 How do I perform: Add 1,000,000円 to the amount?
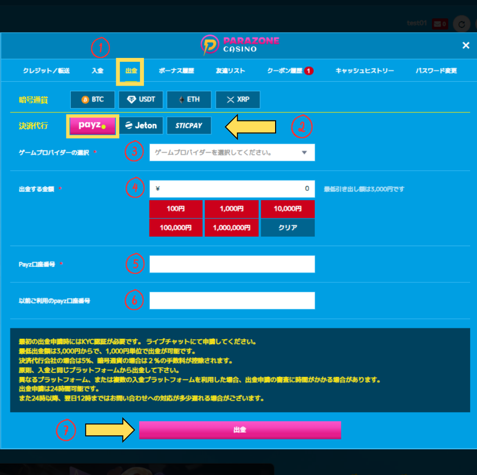[x=232, y=228]
